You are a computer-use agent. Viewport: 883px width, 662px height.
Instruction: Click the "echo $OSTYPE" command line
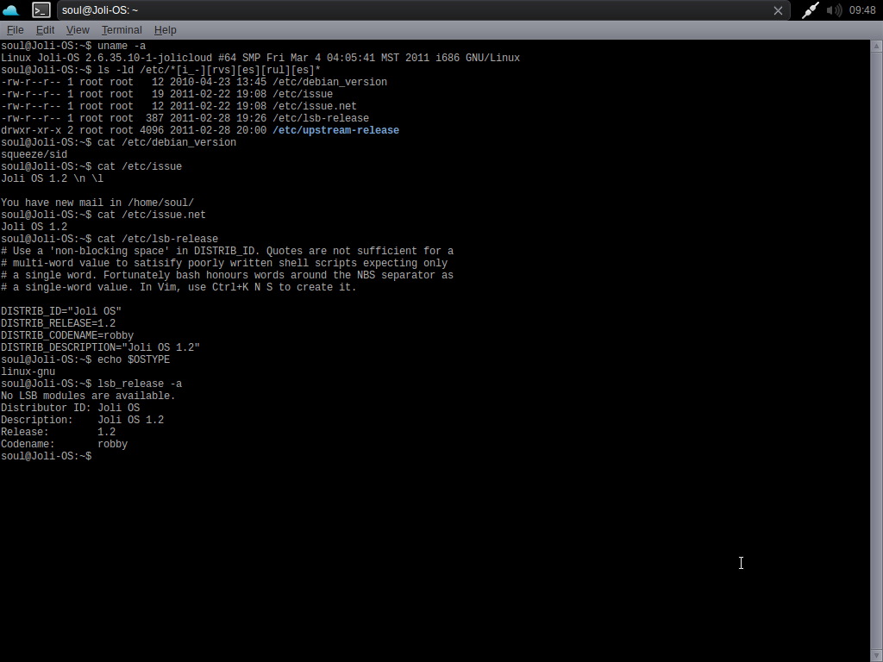[x=85, y=359]
